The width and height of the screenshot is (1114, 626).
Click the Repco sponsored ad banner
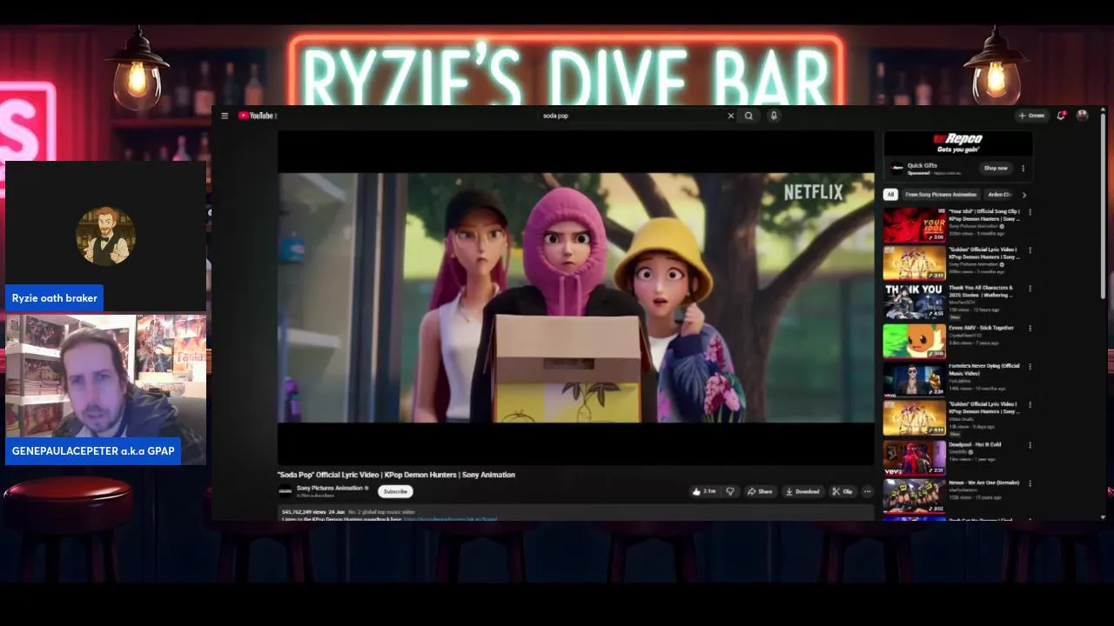[x=958, y=143]
